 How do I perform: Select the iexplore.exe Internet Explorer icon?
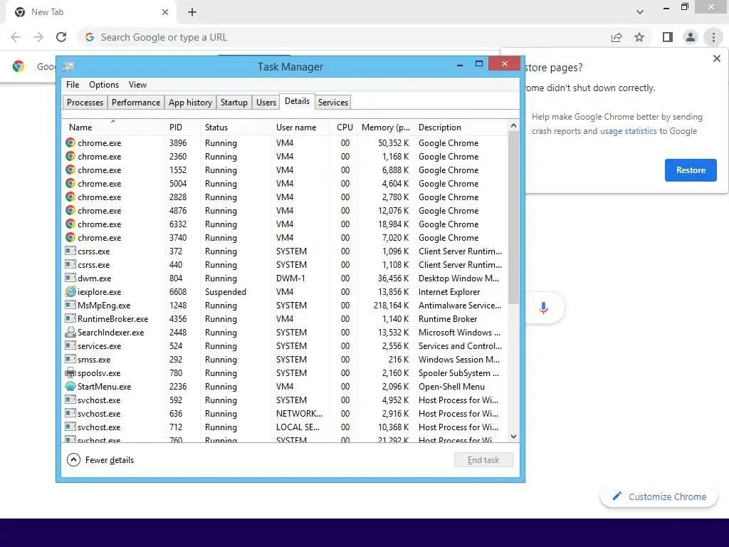click(x=70, y=291)
